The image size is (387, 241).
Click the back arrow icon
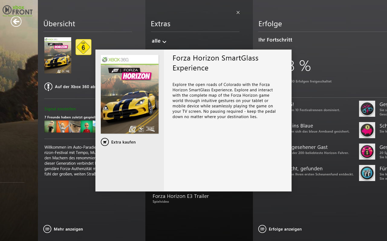[x=16, y=21]
